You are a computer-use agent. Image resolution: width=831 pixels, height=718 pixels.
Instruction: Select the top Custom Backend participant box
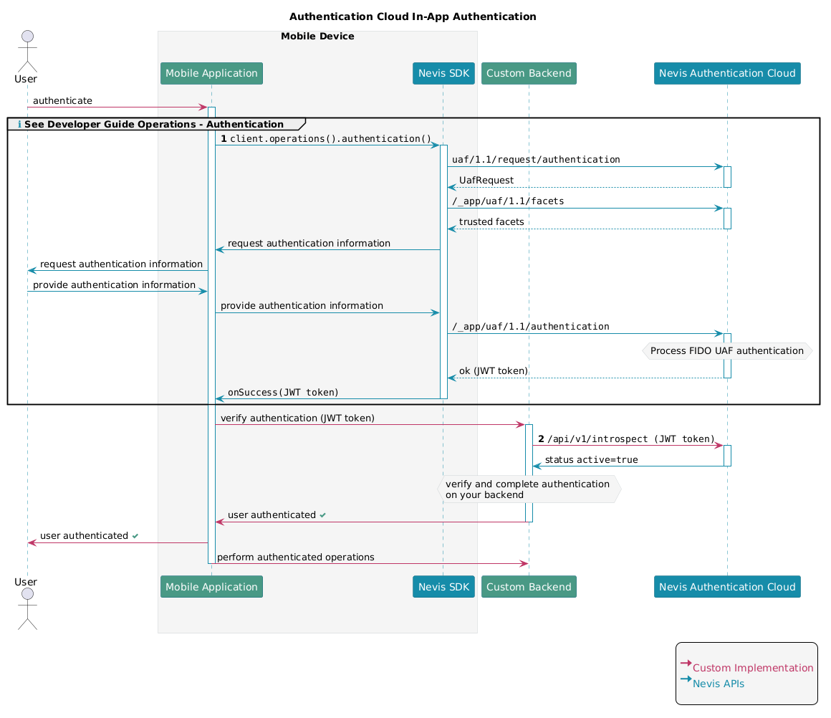[529, 73]
